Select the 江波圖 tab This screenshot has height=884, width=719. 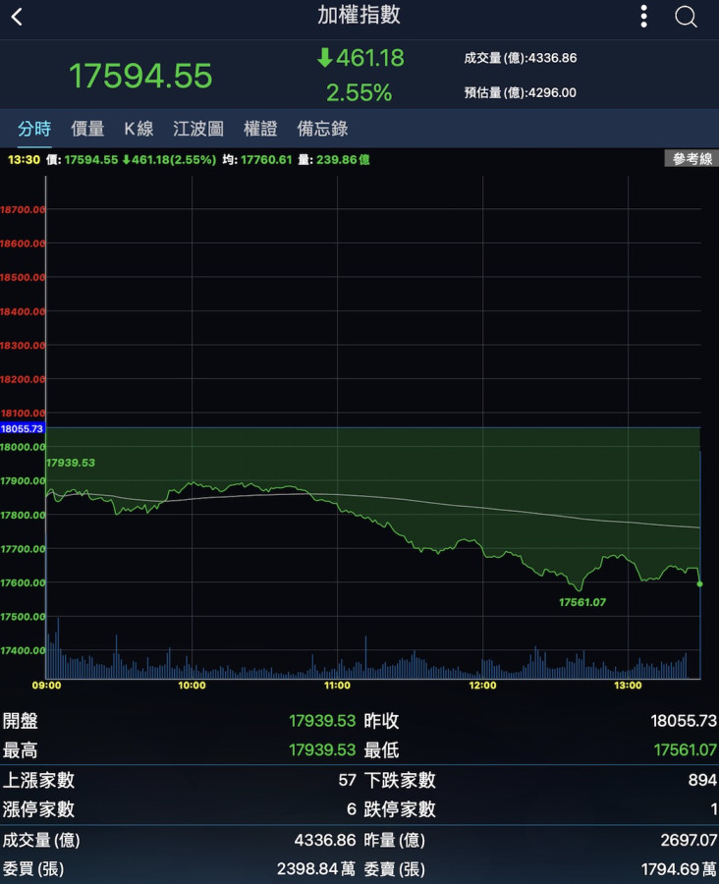pyautogui.click(x=198, y=129)
